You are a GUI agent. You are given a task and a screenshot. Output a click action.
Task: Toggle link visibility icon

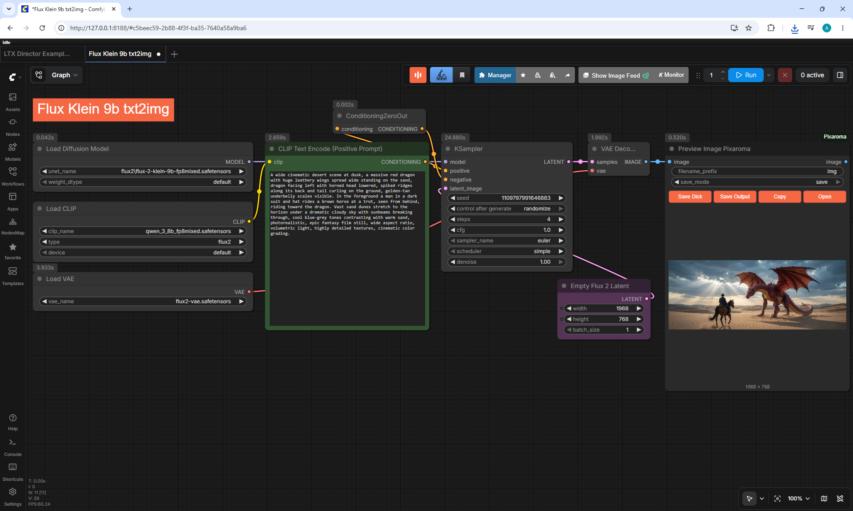coord(840,499)
